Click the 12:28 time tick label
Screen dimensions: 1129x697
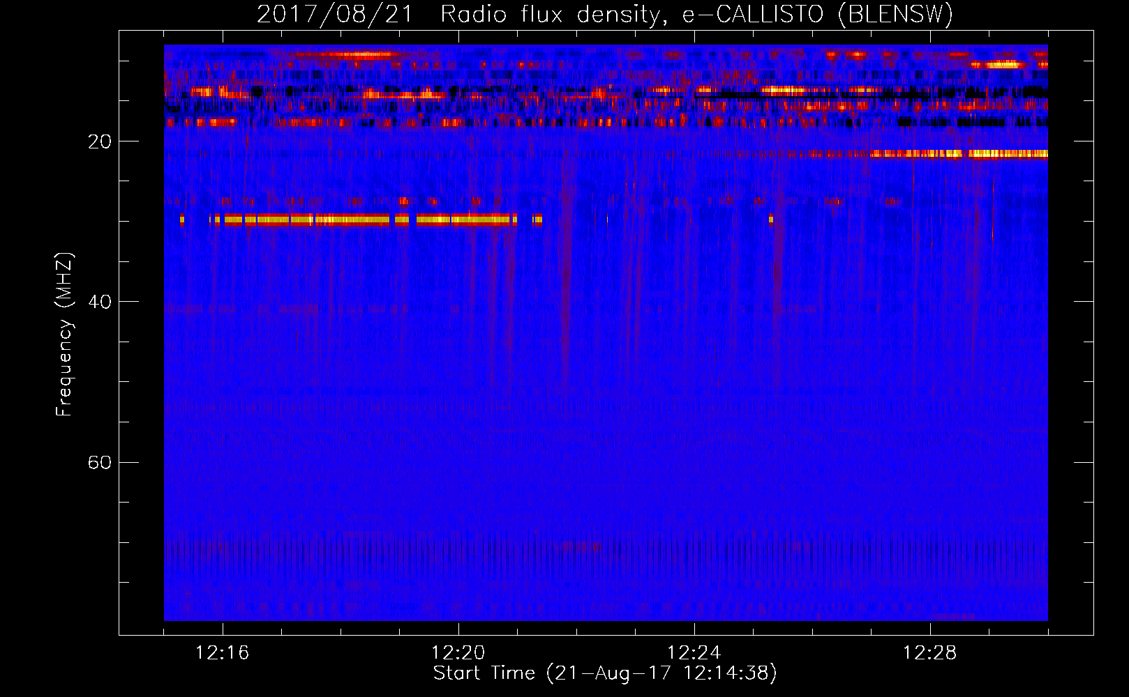[929, 653]
